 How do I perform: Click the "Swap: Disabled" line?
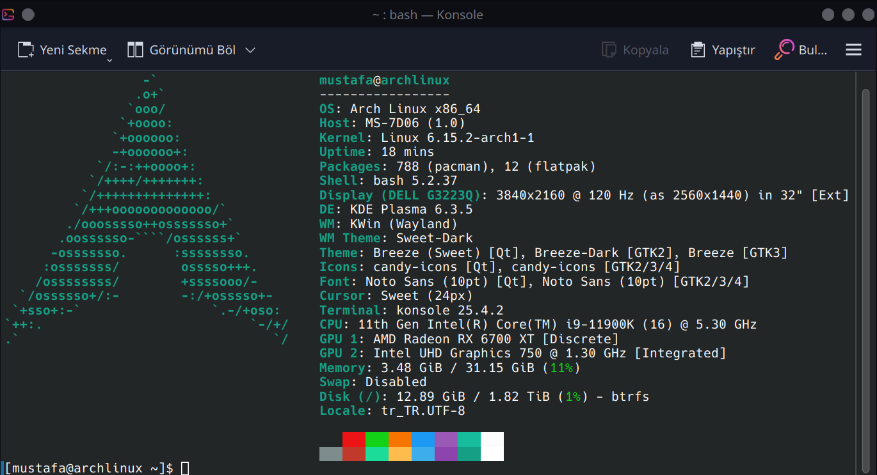373,382
